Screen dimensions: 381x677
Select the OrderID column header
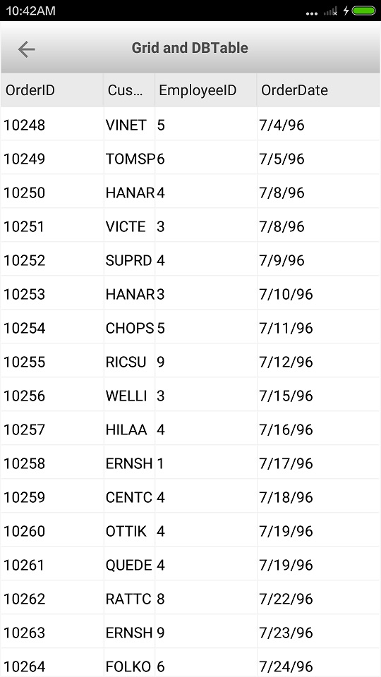(52, 90)
